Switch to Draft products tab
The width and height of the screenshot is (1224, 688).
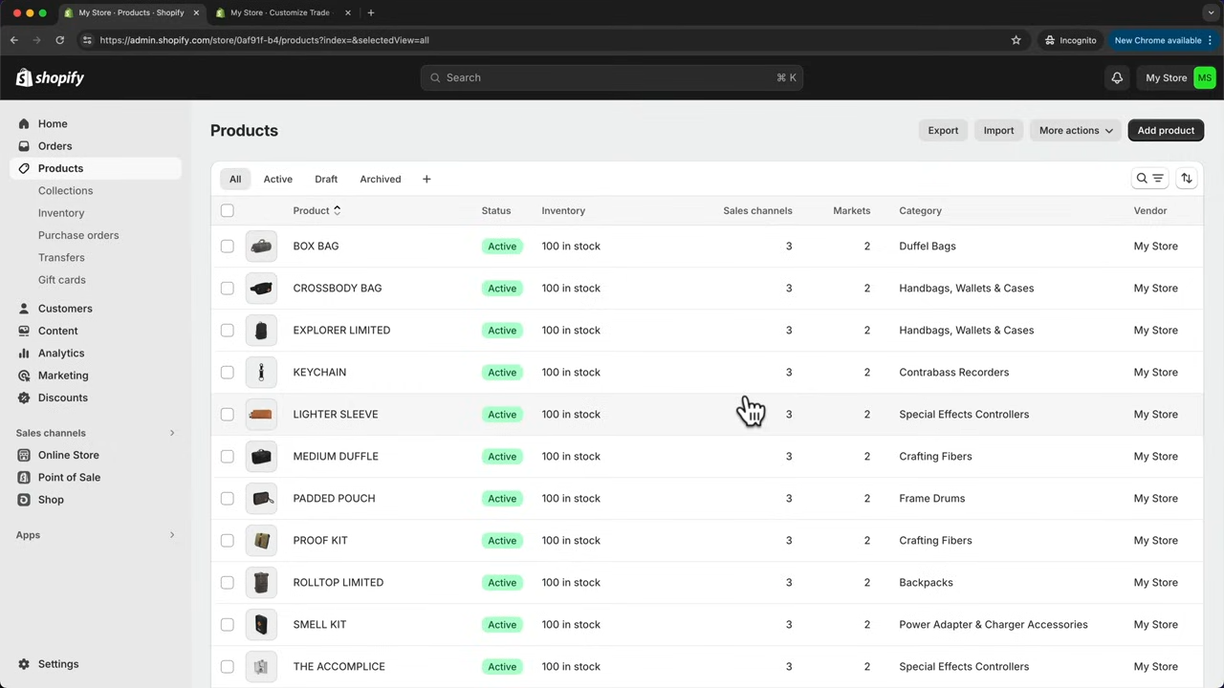[326, 179]
